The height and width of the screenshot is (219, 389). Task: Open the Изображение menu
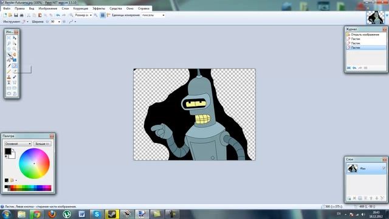click(x=48, y=9)
